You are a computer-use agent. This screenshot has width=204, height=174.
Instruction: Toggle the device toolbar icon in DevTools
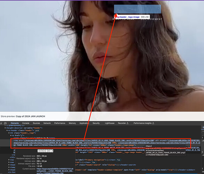5,123
